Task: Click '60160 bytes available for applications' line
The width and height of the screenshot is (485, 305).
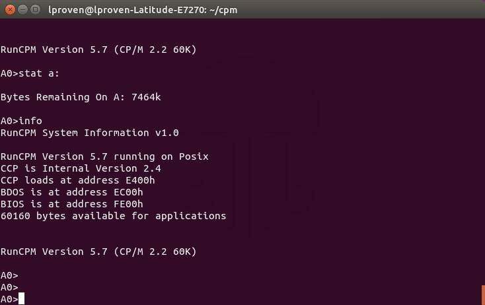Action: click(113, 216)
